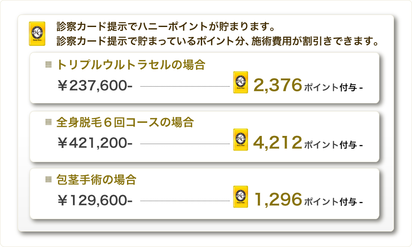Click the 2,376 points value
412x247 pixels.
pyautogui.click(x=278, y=85)
